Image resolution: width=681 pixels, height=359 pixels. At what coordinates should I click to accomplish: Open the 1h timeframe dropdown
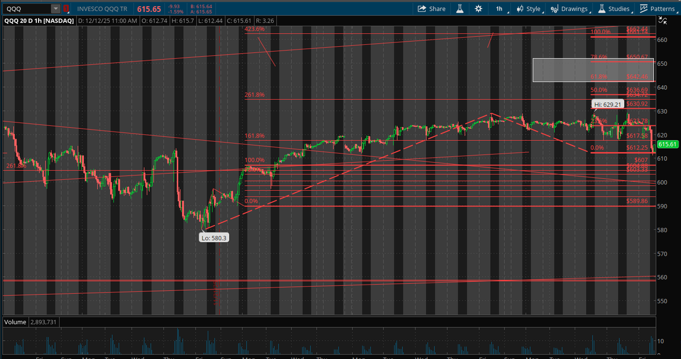pyautogui.click(x=501, y=9)
